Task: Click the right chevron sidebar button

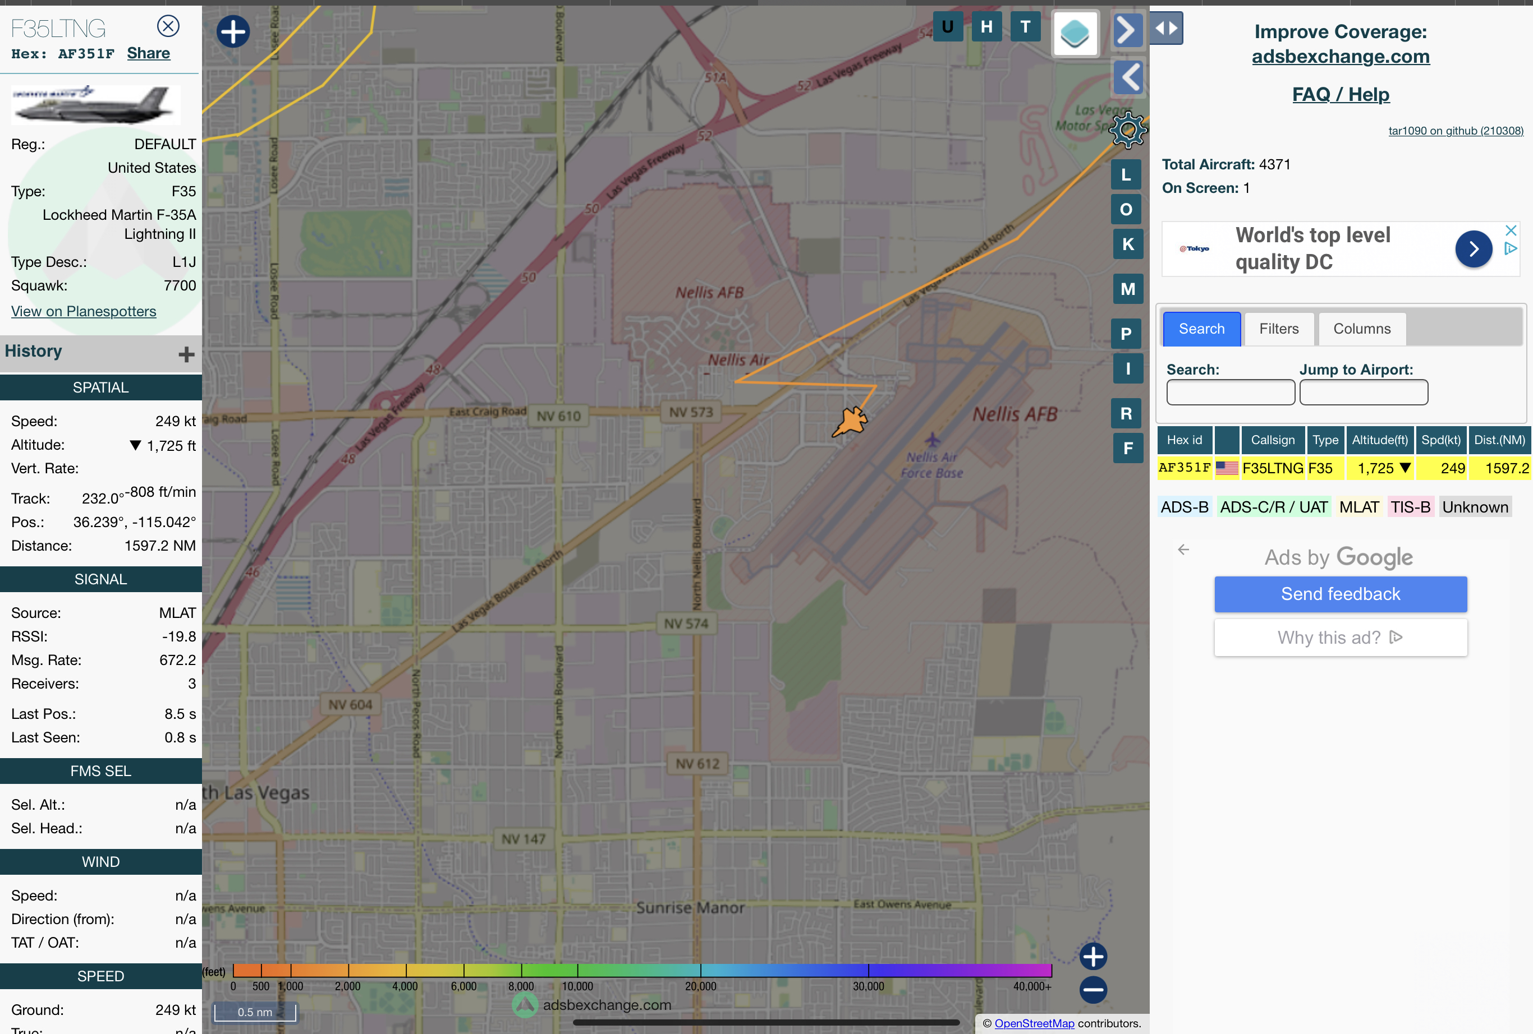Action: pos(1127,30)
